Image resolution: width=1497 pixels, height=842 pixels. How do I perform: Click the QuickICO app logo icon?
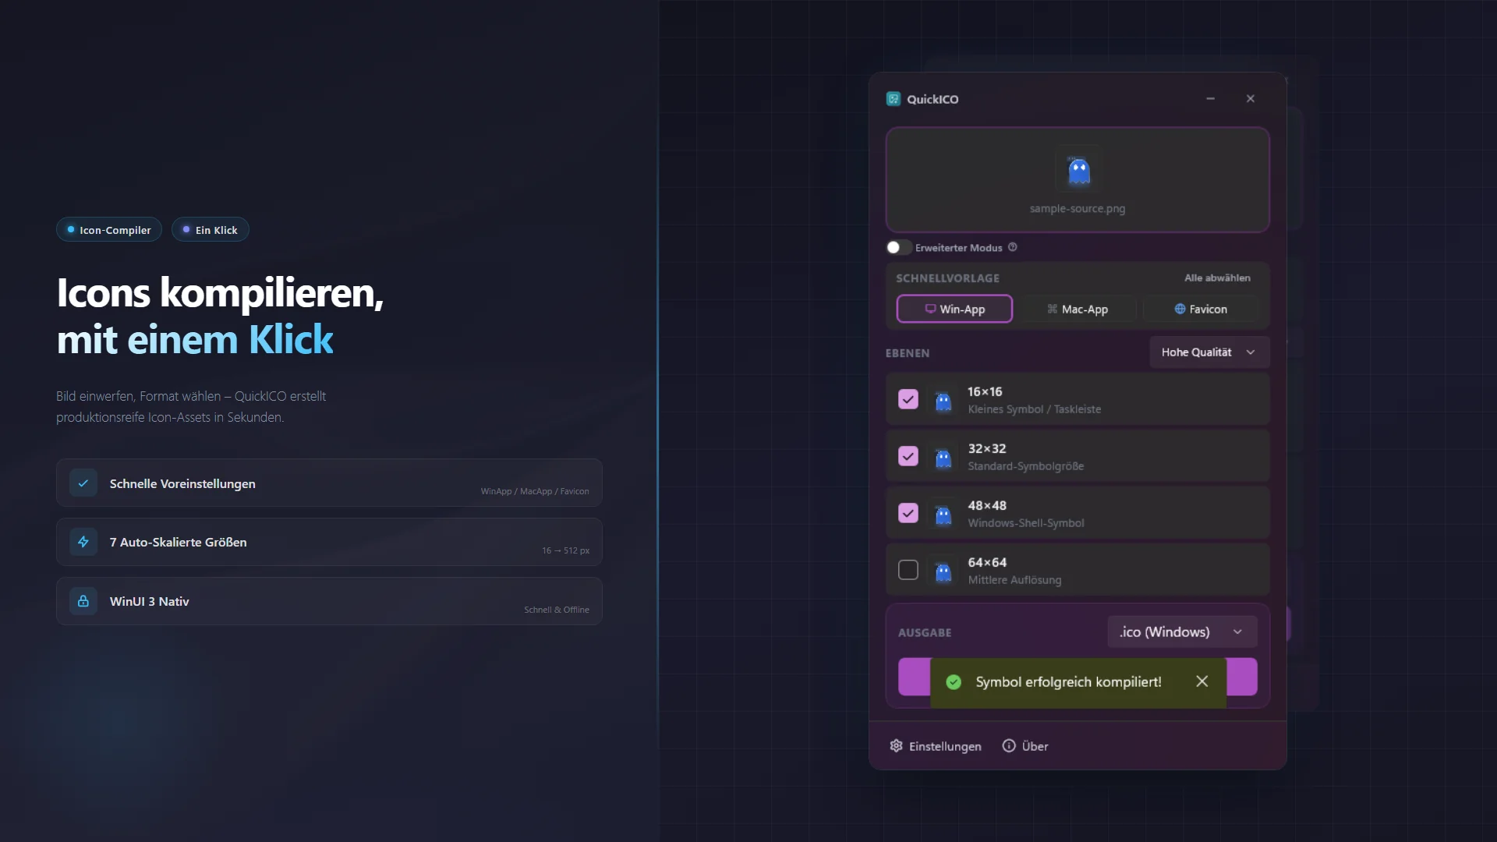[x=894, y=99]
